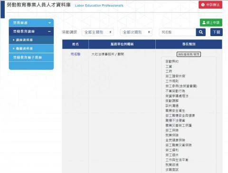The width and height of the screenshot is (228, 173).
Task: Click the 職業安全衛生 specialty entry
Action: 175,111
